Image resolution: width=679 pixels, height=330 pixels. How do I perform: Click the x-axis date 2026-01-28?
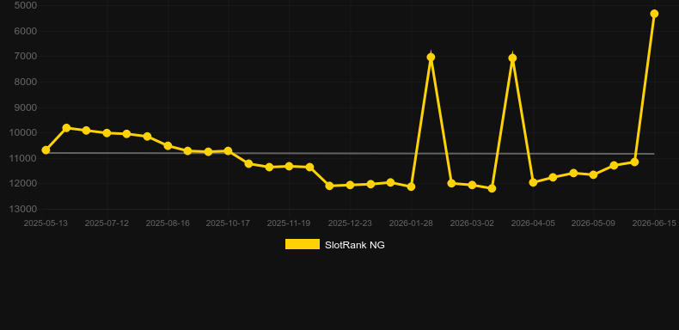(411, 223)
